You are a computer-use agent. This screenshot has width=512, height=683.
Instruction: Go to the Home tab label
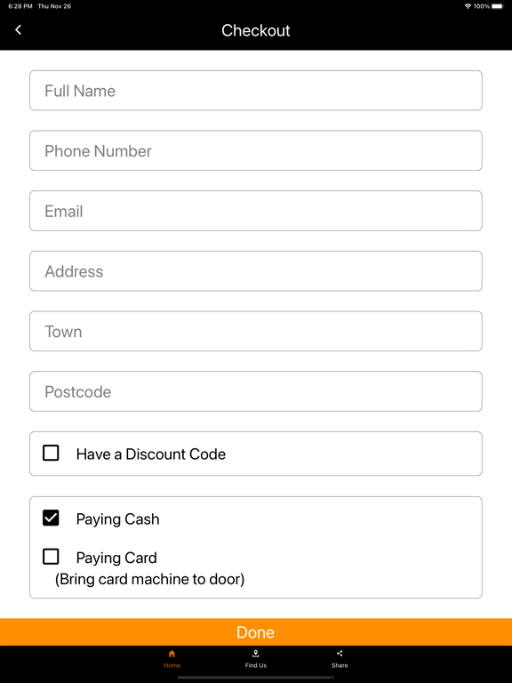coord(172,665)
